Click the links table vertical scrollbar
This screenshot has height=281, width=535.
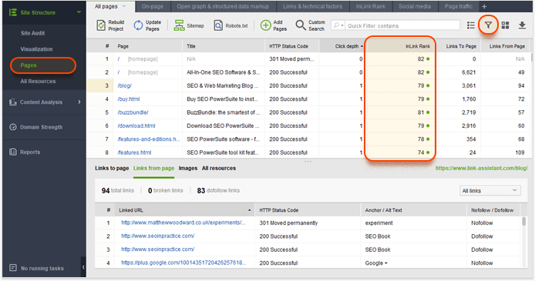(523, 222)
